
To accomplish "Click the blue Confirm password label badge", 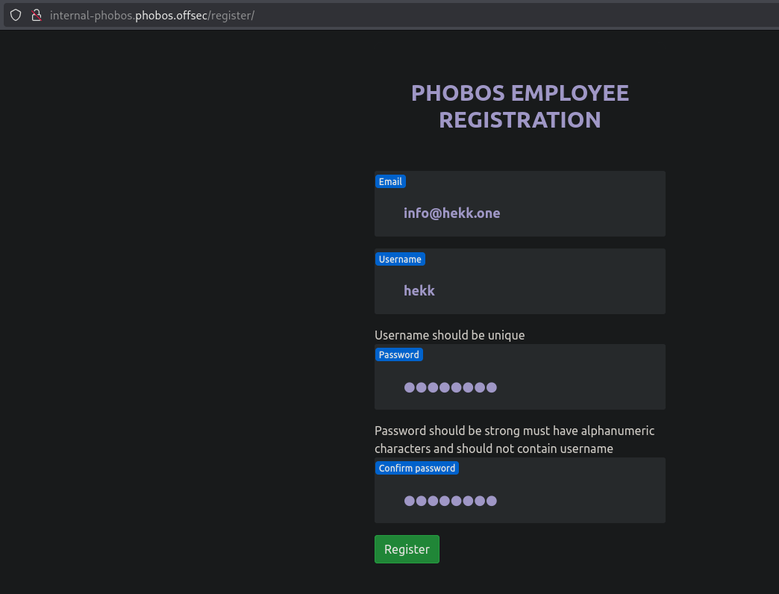I will click(x=416, y=468).
